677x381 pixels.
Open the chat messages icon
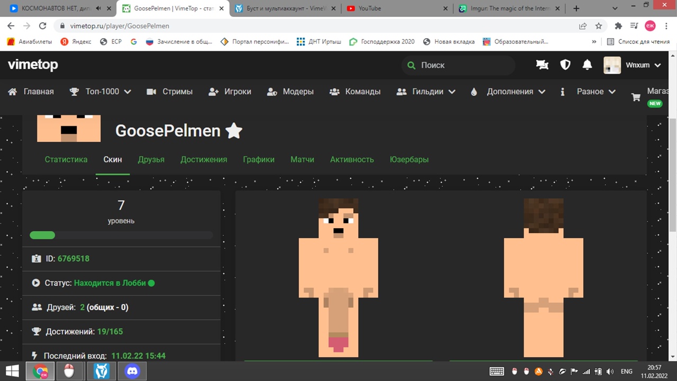click(x=542, y=65)
